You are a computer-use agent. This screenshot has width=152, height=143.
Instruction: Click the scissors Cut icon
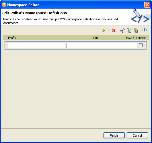[x=122, y=30]
